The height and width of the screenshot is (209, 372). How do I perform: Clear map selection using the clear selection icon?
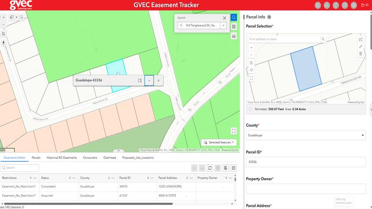point(21,17)
